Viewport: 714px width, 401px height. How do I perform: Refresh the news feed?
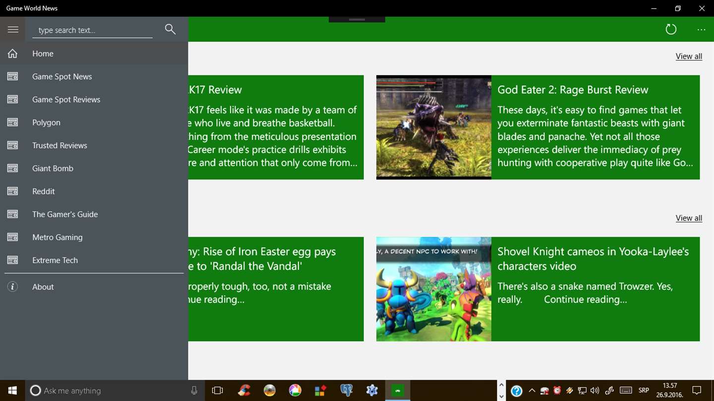[671, 29]
